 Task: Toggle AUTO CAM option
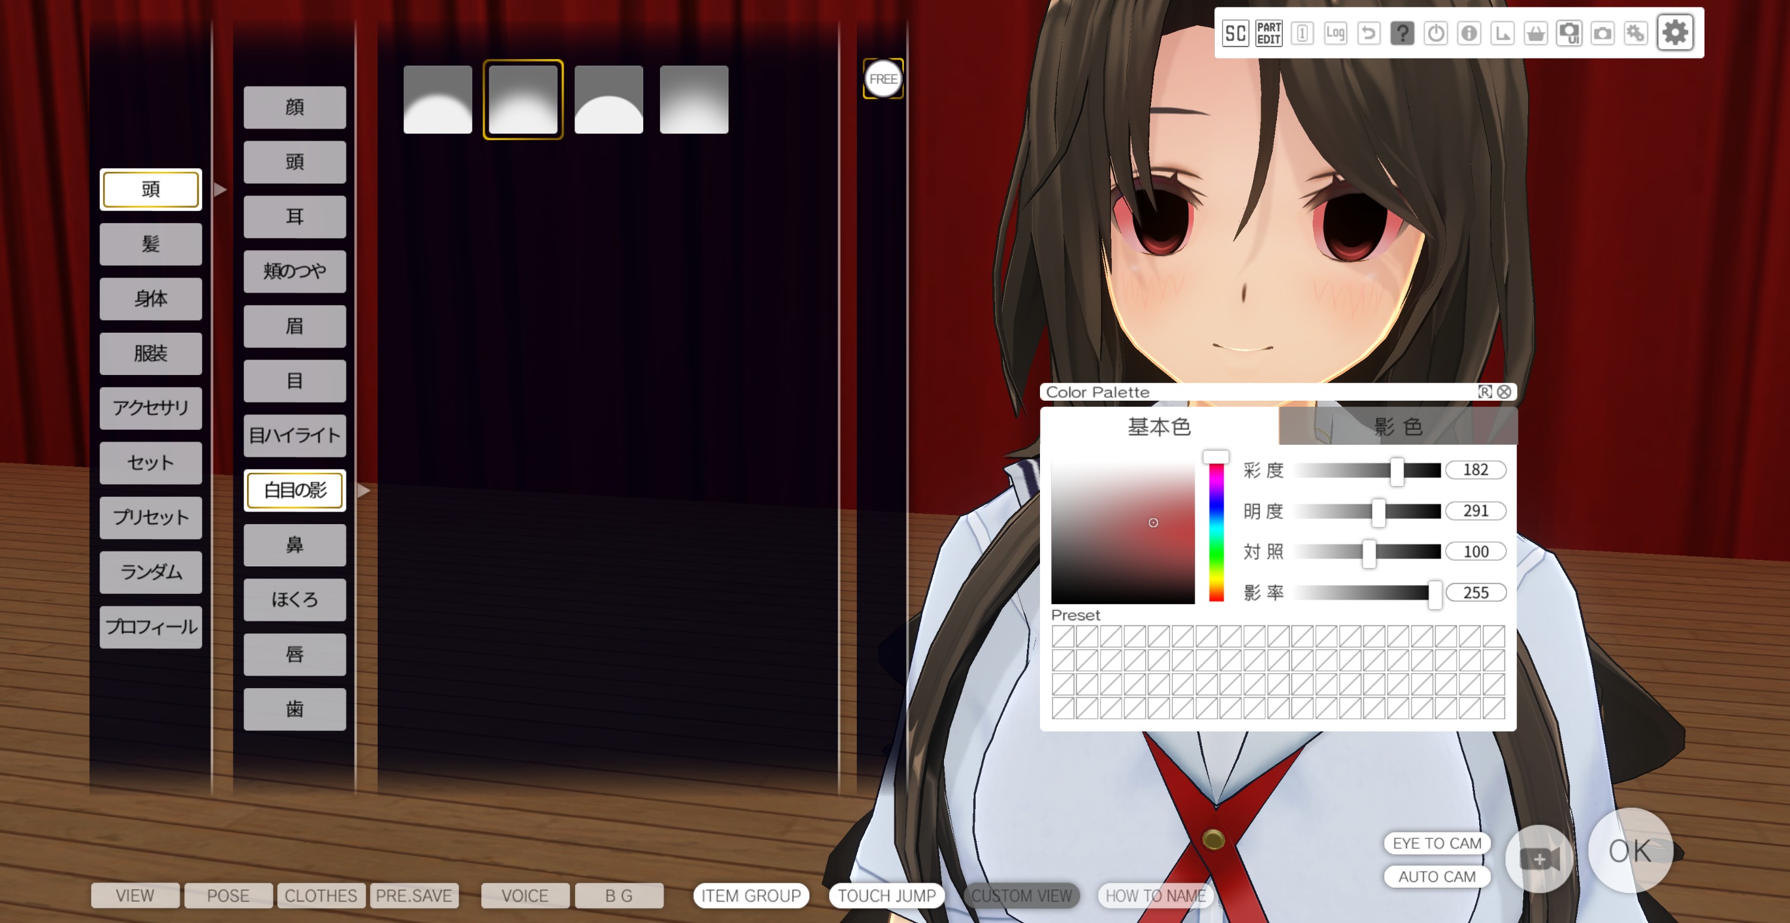tap(1436, 876)
